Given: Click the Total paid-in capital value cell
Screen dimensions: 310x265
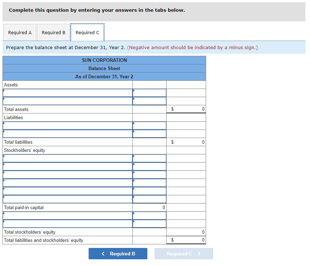Looking at the screenshot, I should [x=149, y=207].
